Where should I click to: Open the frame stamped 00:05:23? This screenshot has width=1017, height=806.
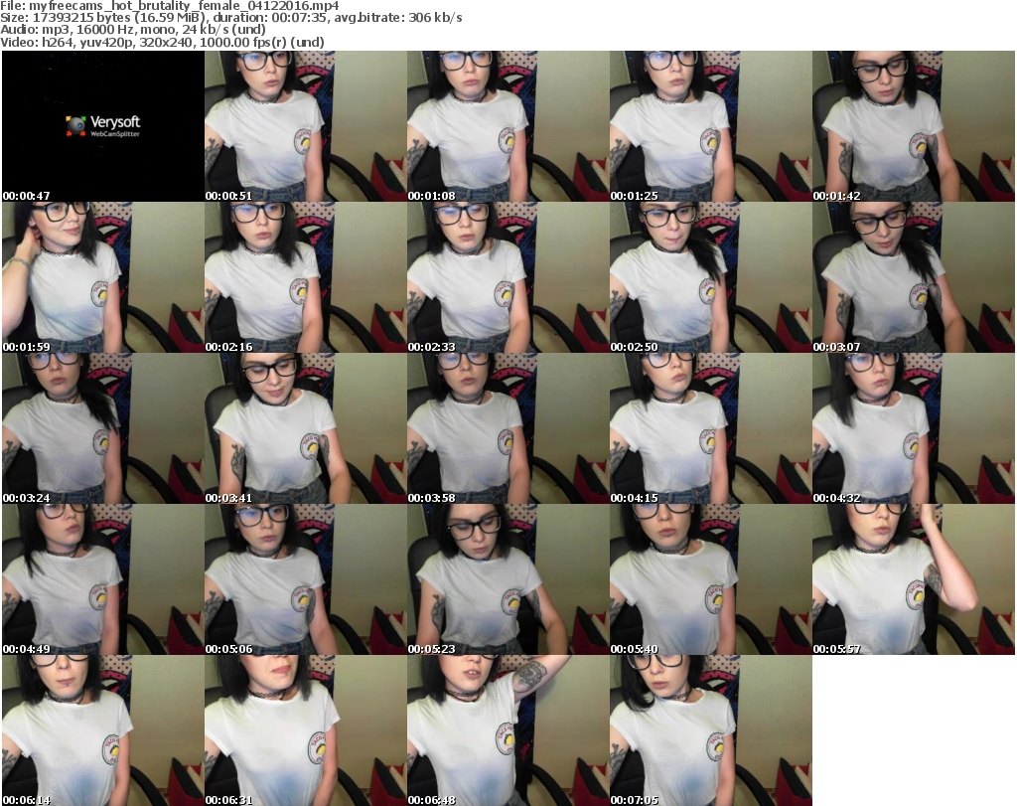point(508,579)
